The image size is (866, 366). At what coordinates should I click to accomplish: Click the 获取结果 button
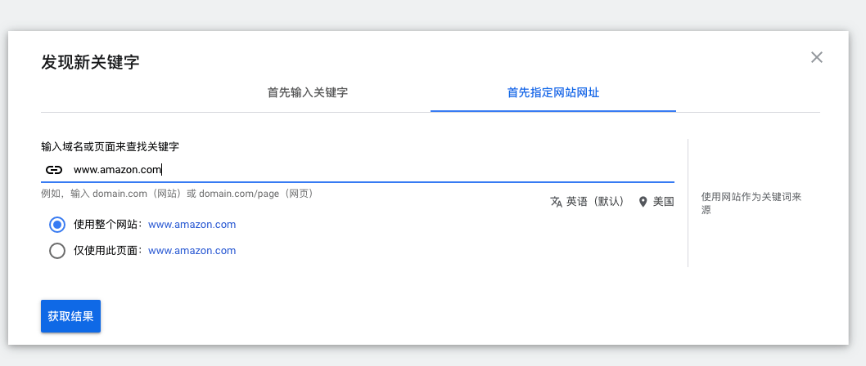click(x=70, y=316)
